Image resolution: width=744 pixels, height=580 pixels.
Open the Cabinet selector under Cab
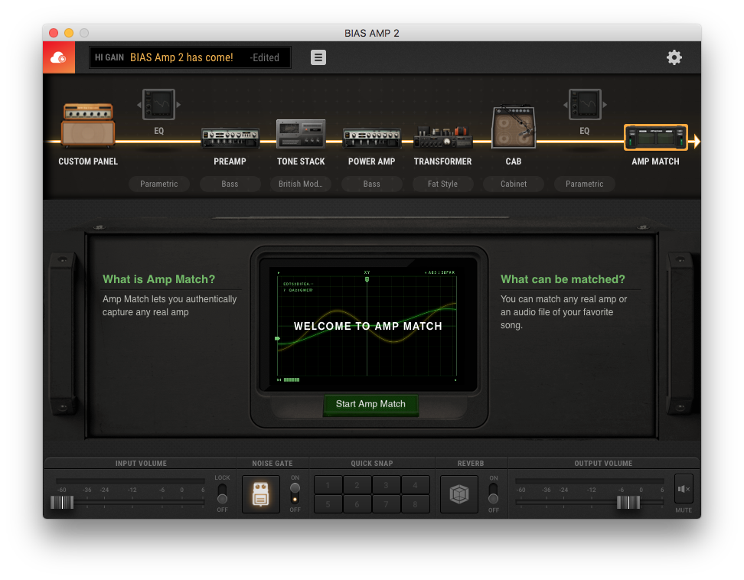tap(514, 184)
